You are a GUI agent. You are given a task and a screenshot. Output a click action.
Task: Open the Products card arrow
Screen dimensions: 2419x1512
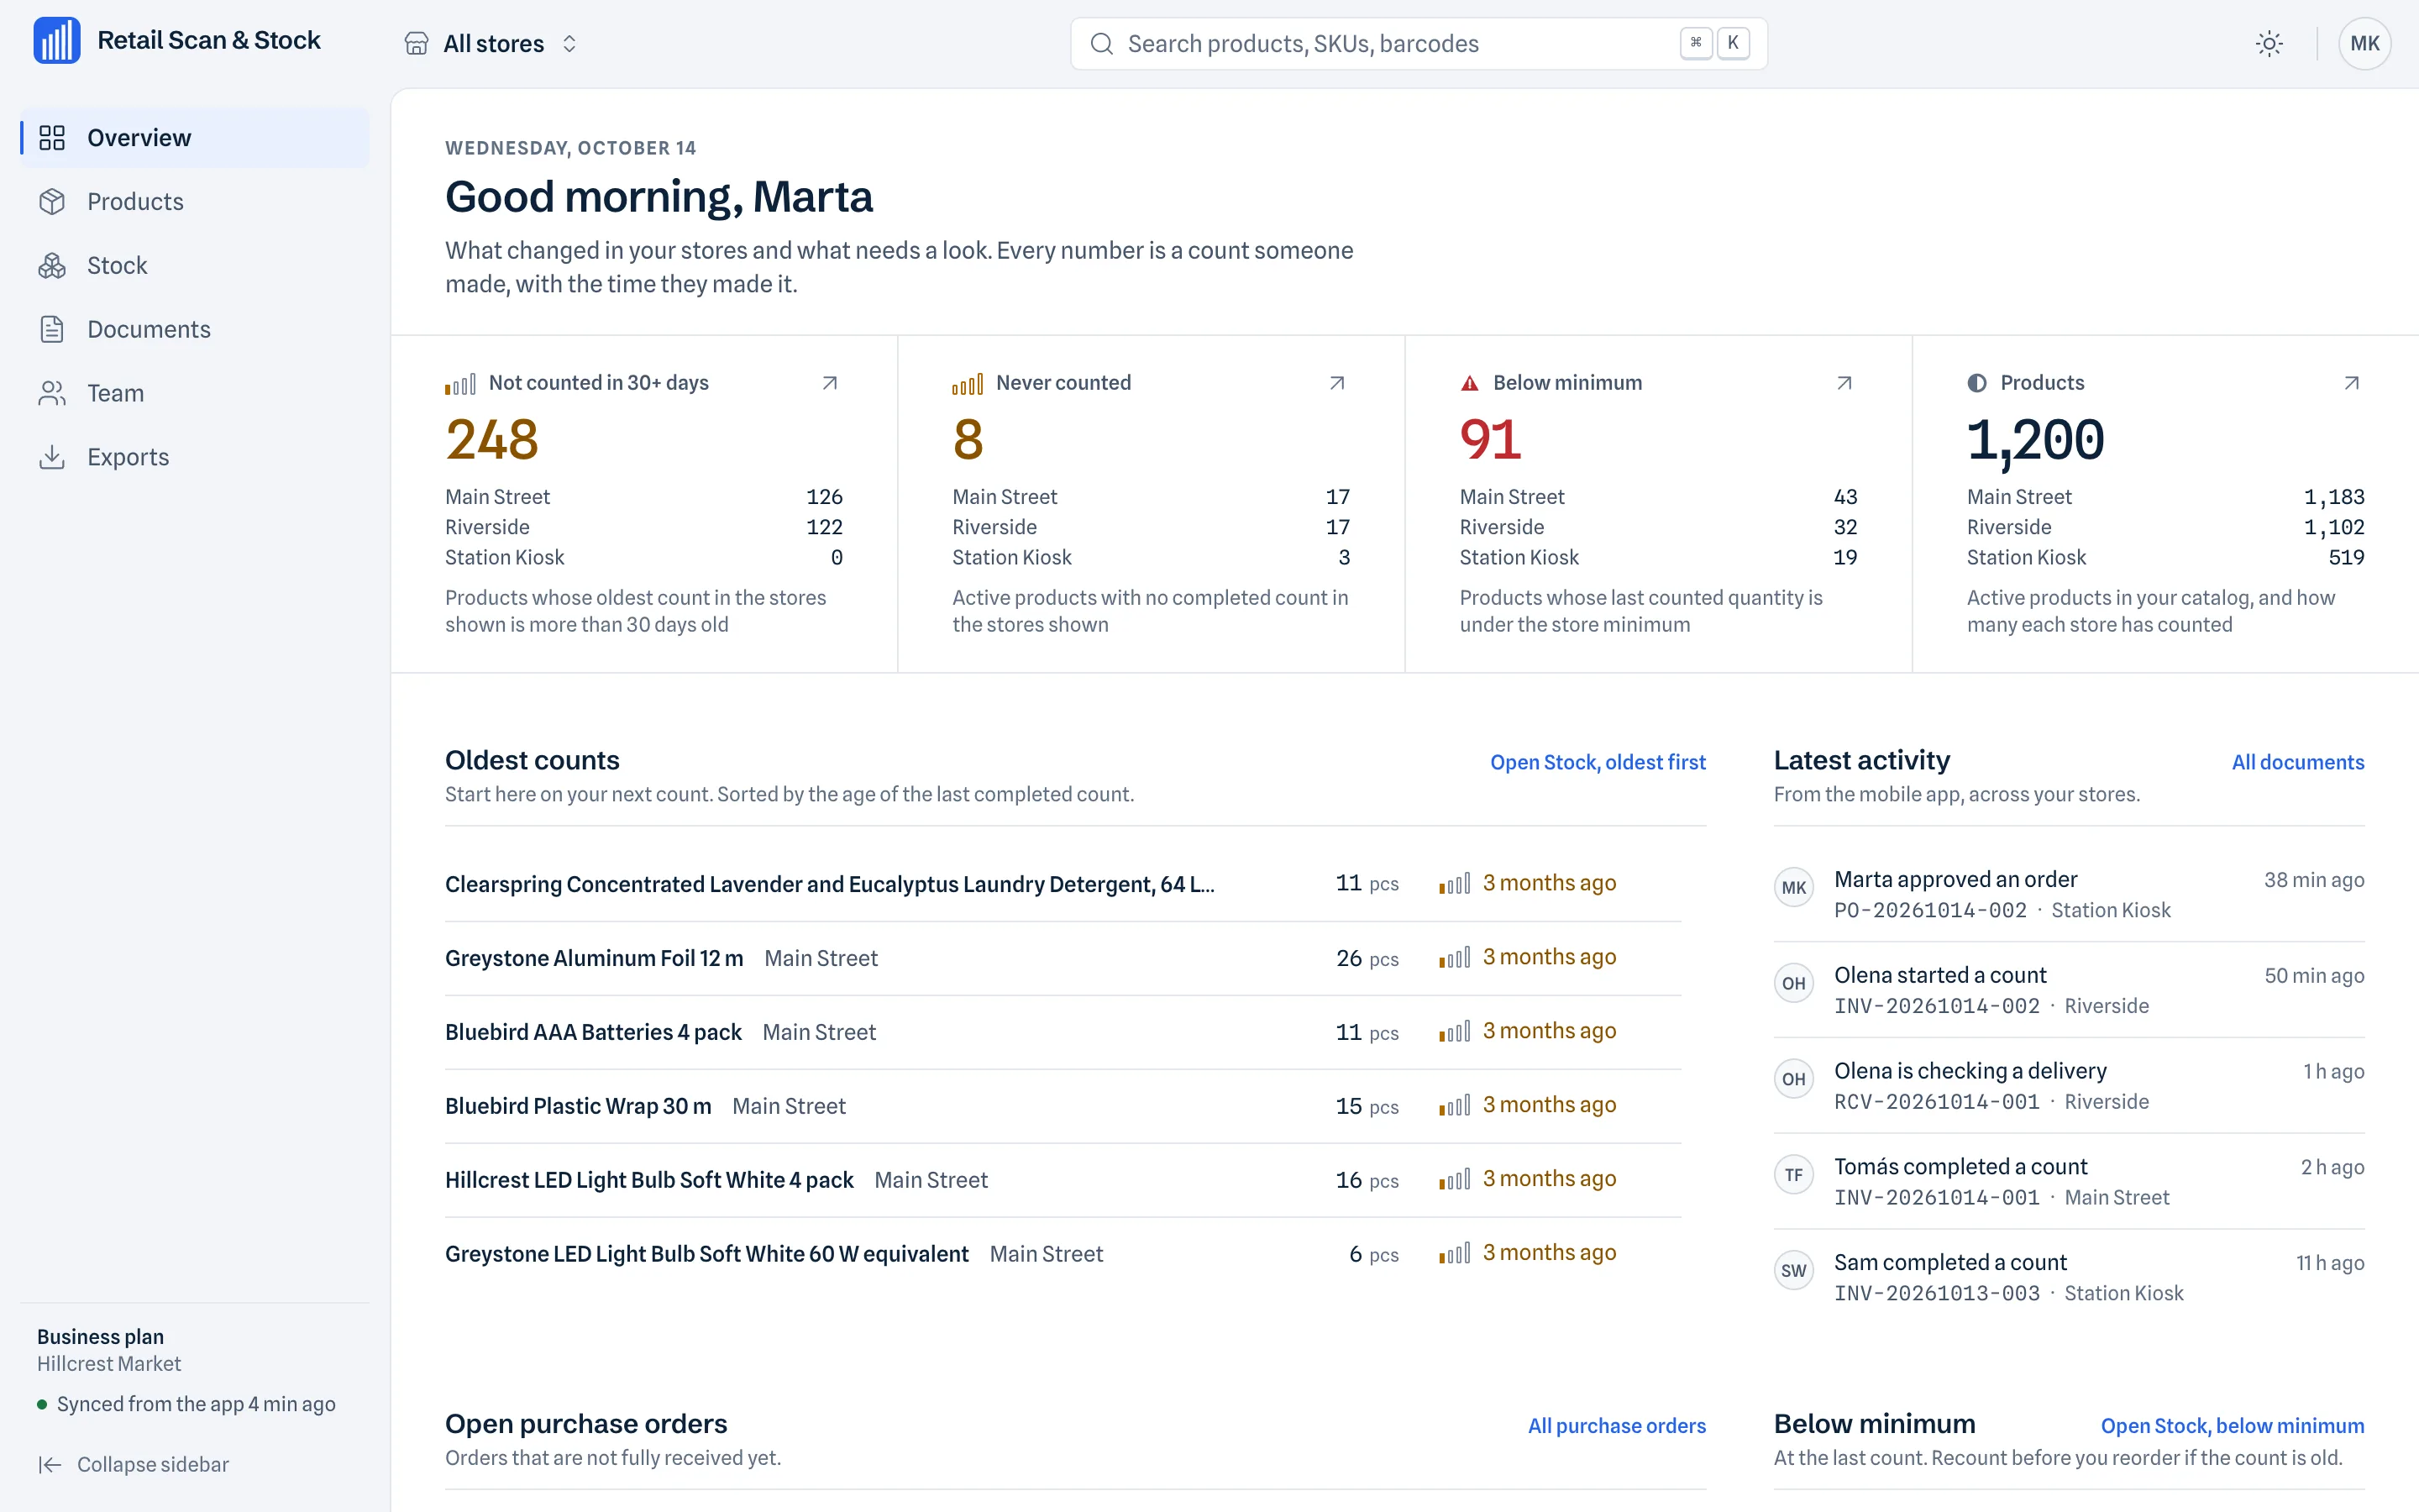(x=2352, y=383)
